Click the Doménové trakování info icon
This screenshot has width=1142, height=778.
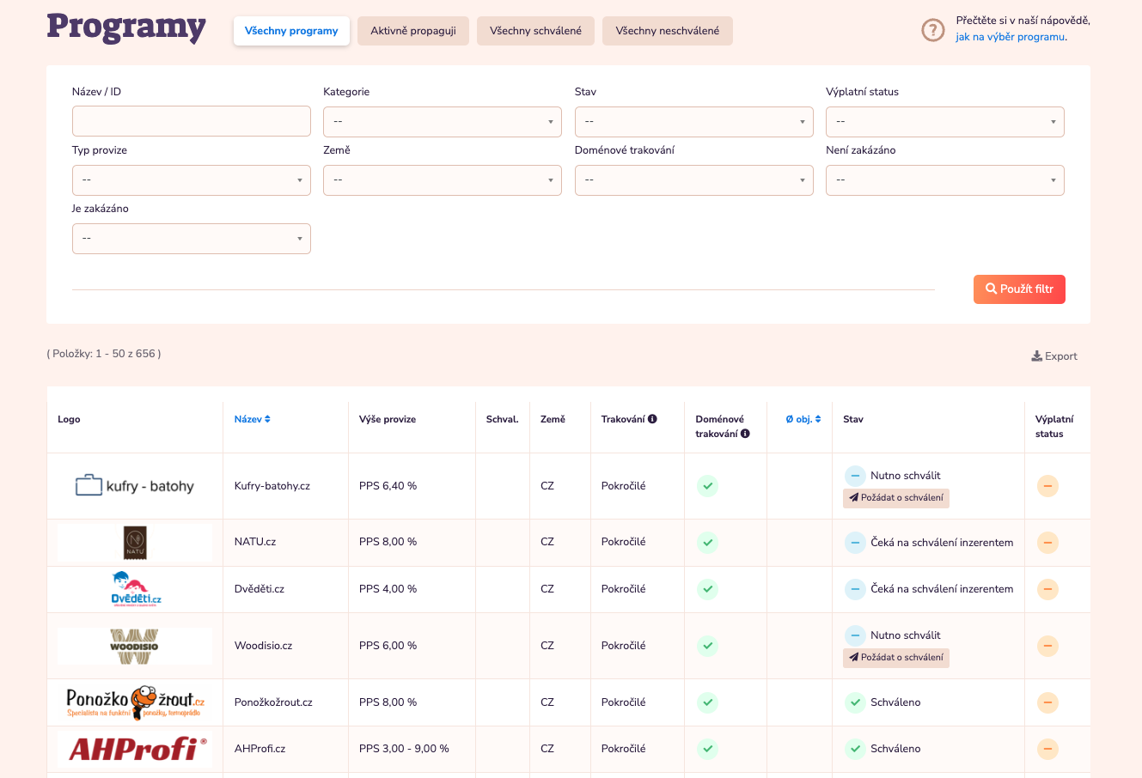[x=745, y=434]
